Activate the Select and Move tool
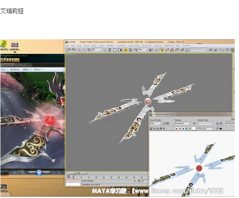This screenshot has height=198, width=239. tap(126, 50)
